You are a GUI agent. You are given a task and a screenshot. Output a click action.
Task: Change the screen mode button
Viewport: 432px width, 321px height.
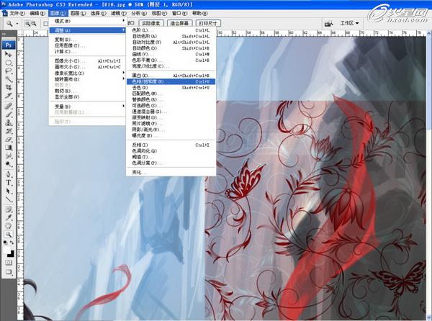(x=8, y=272)
